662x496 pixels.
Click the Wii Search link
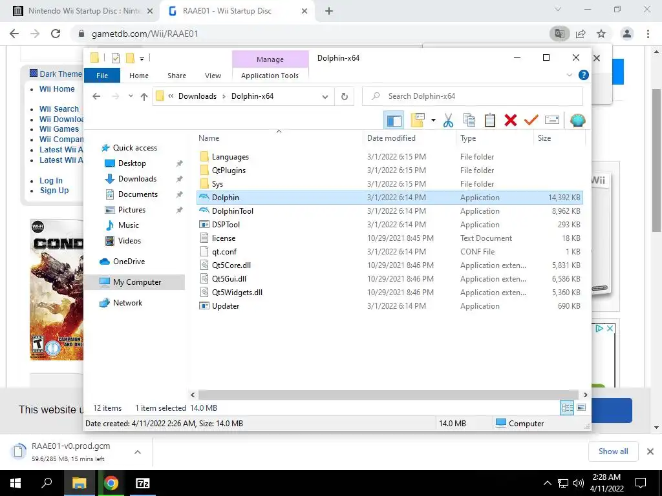tap(59, 108)
